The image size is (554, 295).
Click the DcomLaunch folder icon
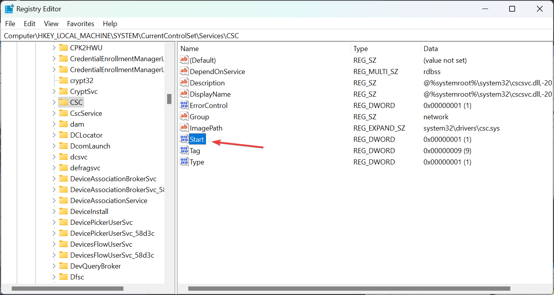(64, 146)
